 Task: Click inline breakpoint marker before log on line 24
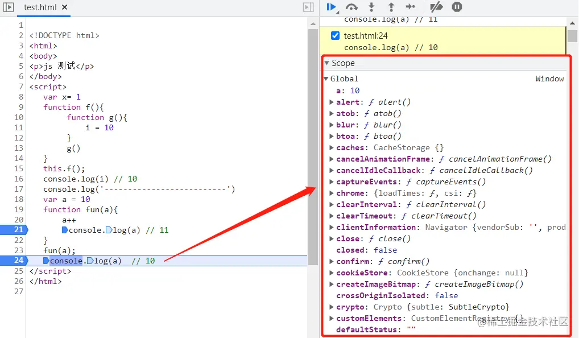tap(90, 261)
